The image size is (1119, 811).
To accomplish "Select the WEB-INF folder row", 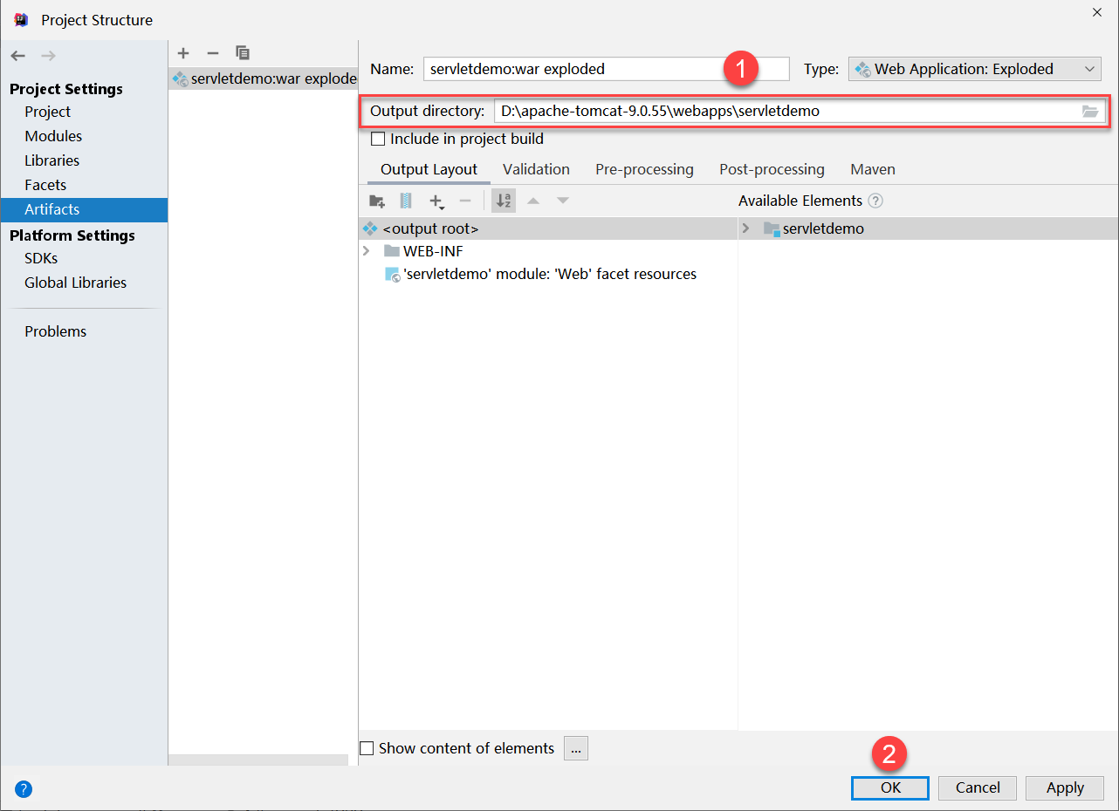I will [548, 251].
